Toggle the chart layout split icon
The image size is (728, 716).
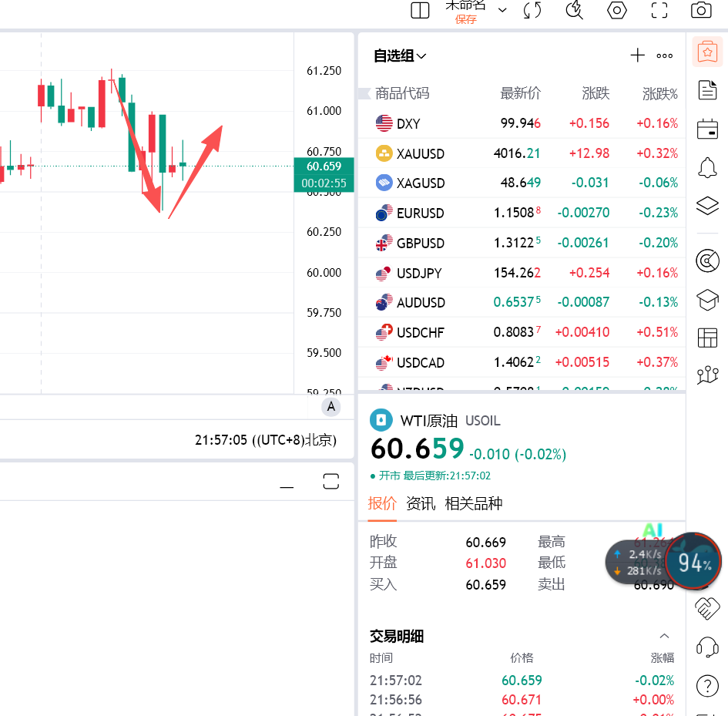click(x=420, y=10)
